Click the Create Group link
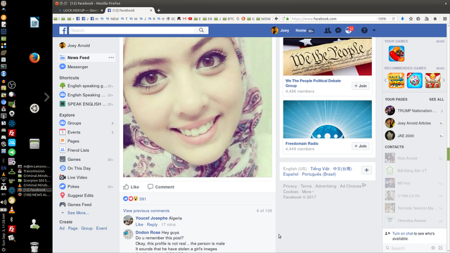The height and width of the screenshot is (253, 450). (x=86, y=228)
